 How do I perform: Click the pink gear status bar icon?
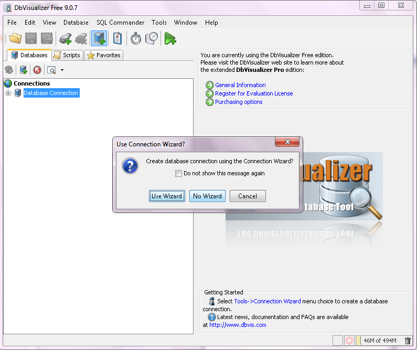coord(349,341)
